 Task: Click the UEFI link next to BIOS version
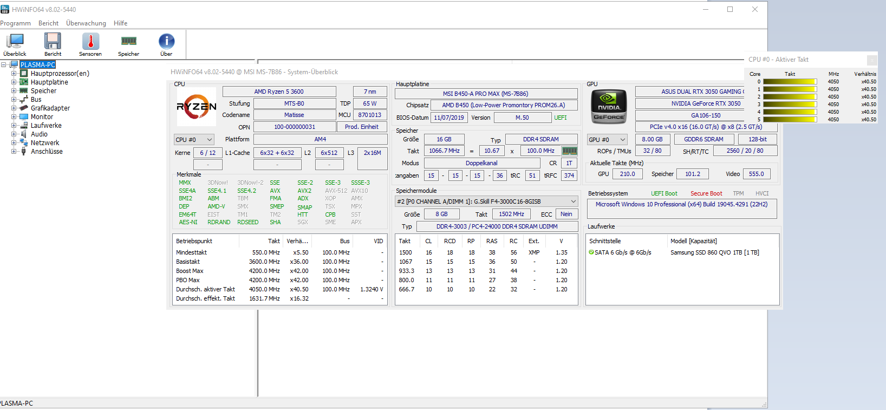click(561, 118)
